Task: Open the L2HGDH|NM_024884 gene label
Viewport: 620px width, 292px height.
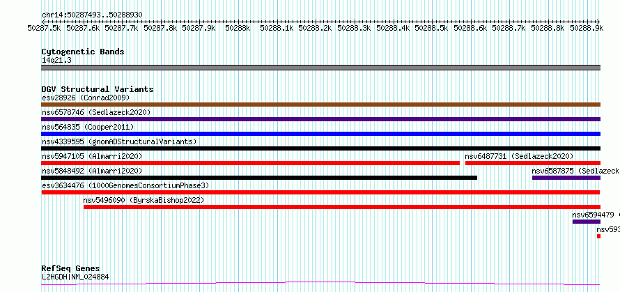Action: coord(75,277)
